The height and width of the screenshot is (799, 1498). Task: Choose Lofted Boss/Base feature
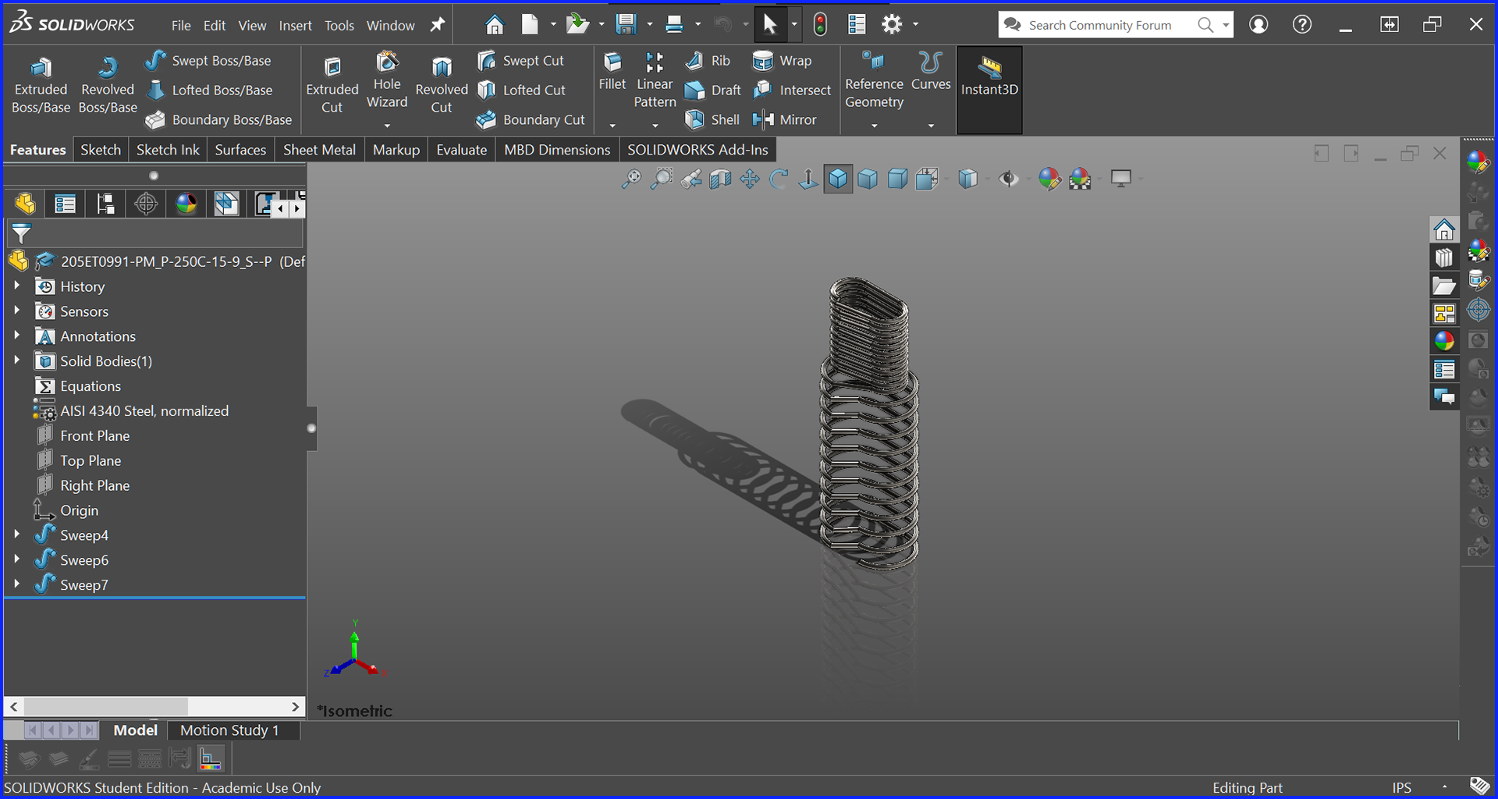click(209, 90)
